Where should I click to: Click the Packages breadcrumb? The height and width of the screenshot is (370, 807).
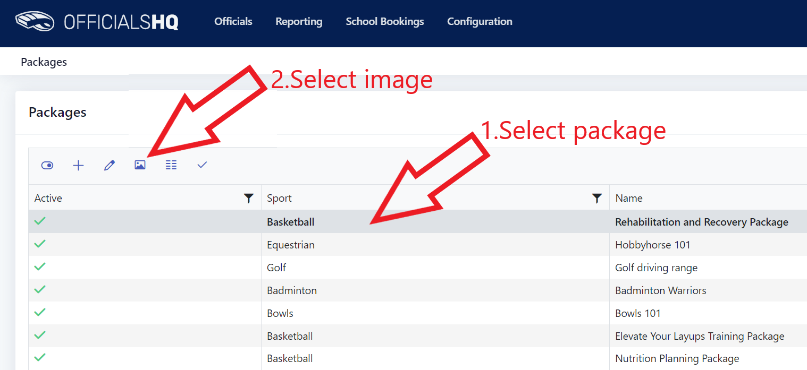tap(44, 62)
